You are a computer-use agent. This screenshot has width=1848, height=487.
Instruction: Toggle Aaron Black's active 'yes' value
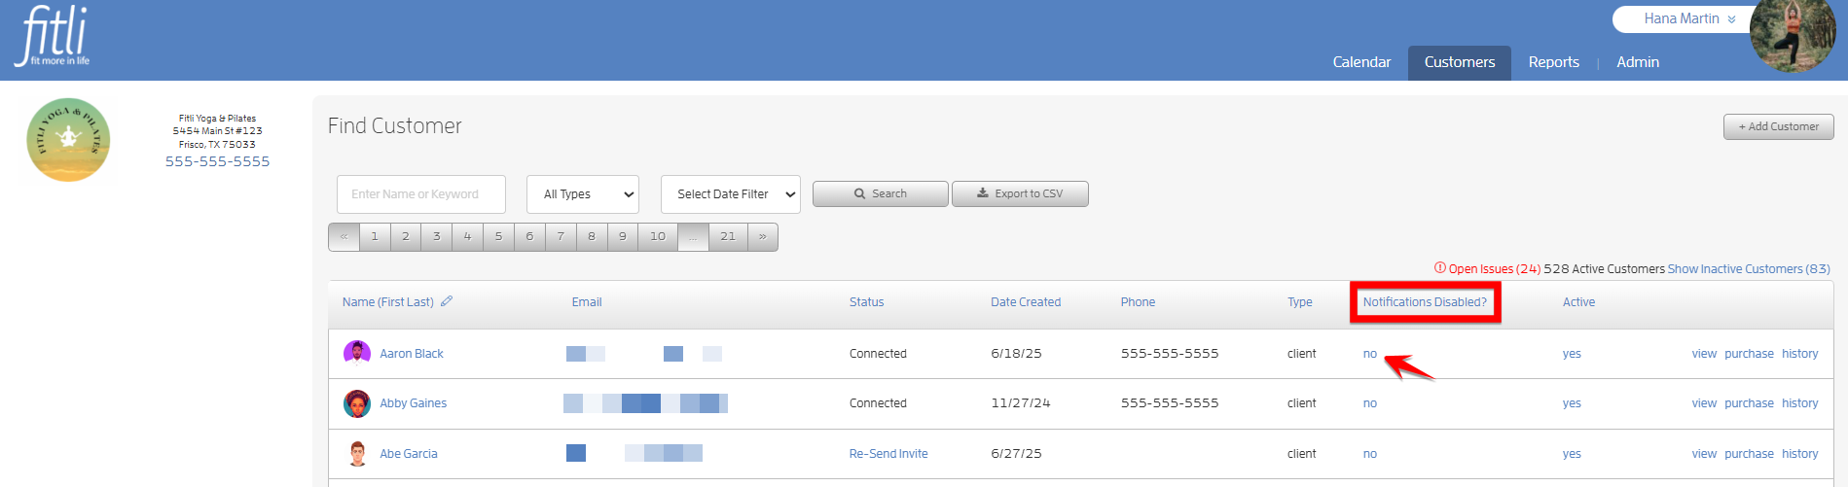click(1572, 354)
